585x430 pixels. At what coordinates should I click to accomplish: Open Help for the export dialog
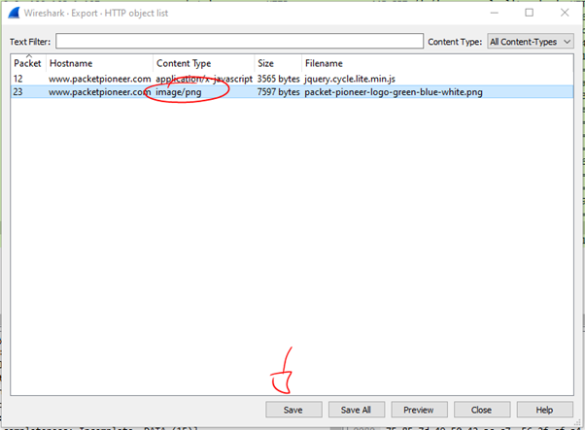(x=543, y=410)
